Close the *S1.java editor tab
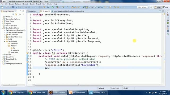170x95 pixels. click(x=49, y=11)
